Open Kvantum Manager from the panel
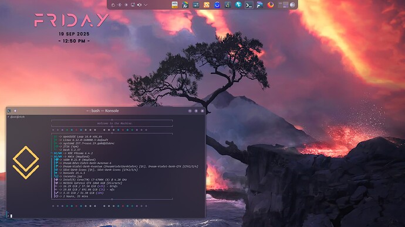Viewport: 405px width, 227px height. click(185, 5)
